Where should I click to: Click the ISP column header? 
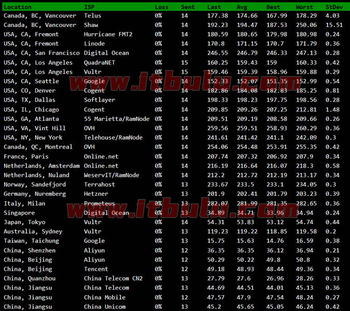[x=89, y=7]
